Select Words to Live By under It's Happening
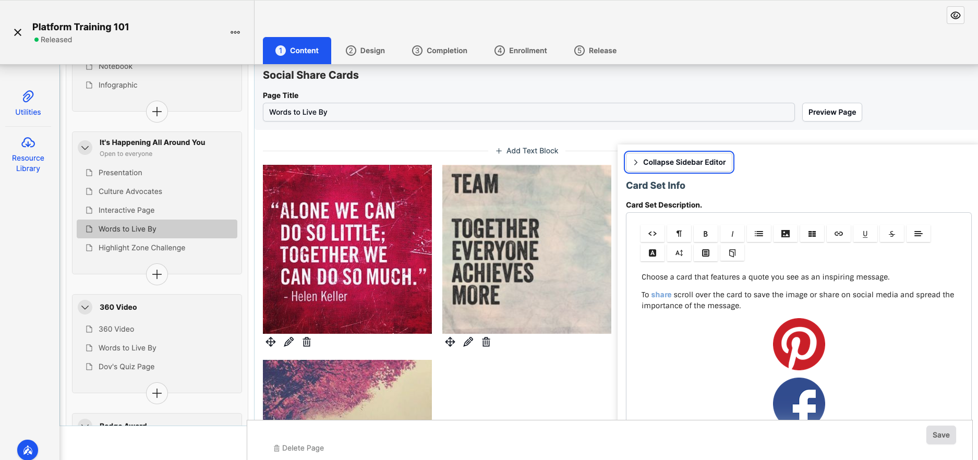 coord(157,229)
